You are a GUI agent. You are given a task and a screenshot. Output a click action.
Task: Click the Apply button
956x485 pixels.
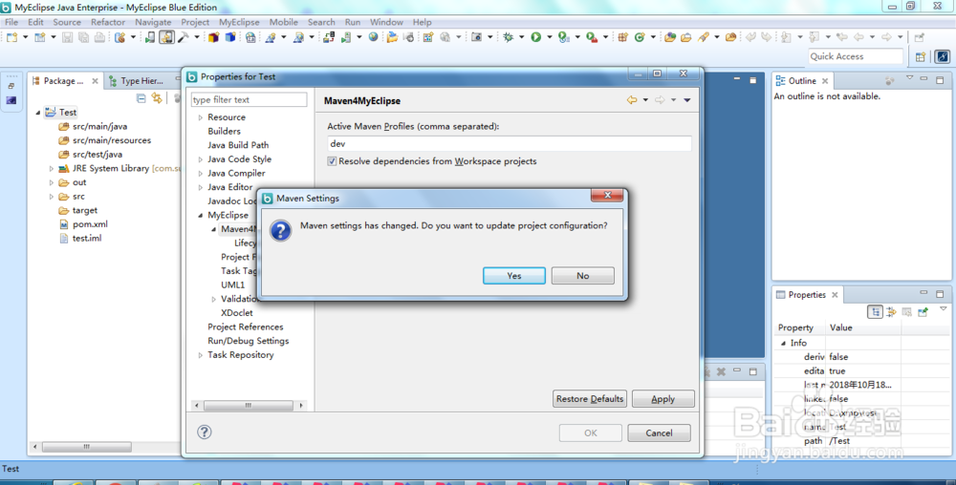point(663,398)
